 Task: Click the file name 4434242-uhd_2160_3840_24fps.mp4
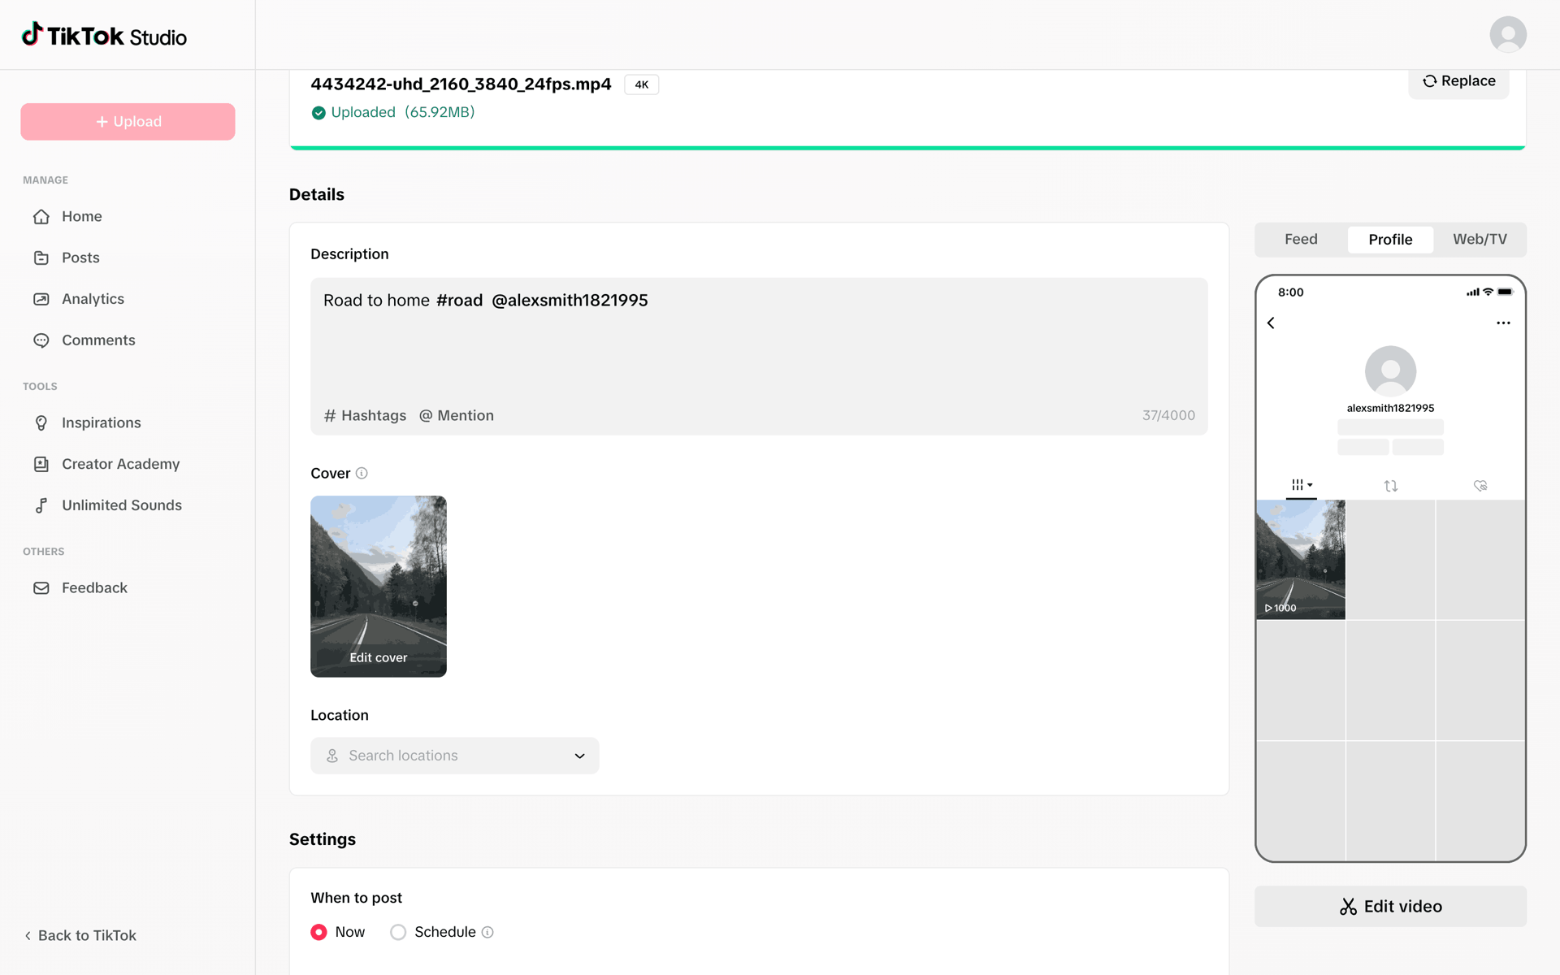coord(461,84)
